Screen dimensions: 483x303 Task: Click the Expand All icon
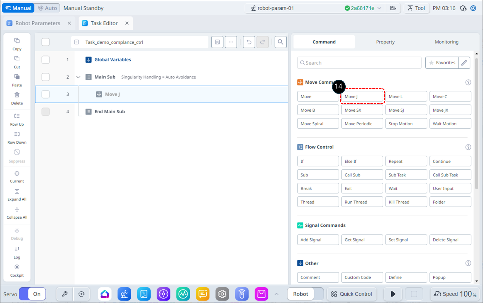click(x=17, y=192)
